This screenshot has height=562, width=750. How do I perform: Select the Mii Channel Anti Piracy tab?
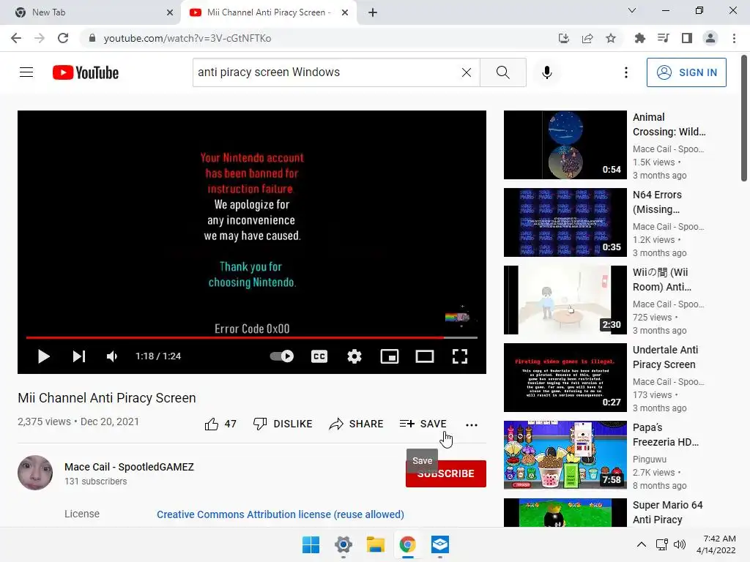coord(268,12)
